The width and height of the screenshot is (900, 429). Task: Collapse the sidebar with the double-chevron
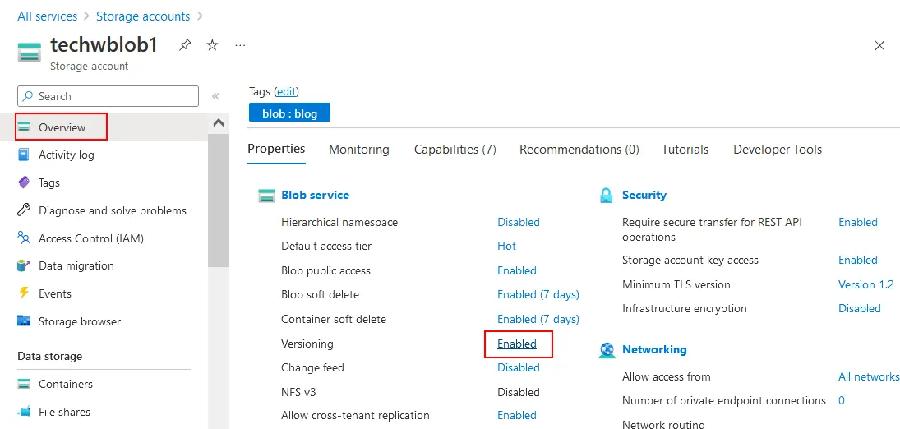215,96
